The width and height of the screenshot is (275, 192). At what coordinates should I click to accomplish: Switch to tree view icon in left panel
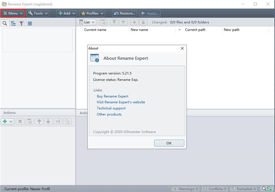pyautogui.click(x=13, y=23)
